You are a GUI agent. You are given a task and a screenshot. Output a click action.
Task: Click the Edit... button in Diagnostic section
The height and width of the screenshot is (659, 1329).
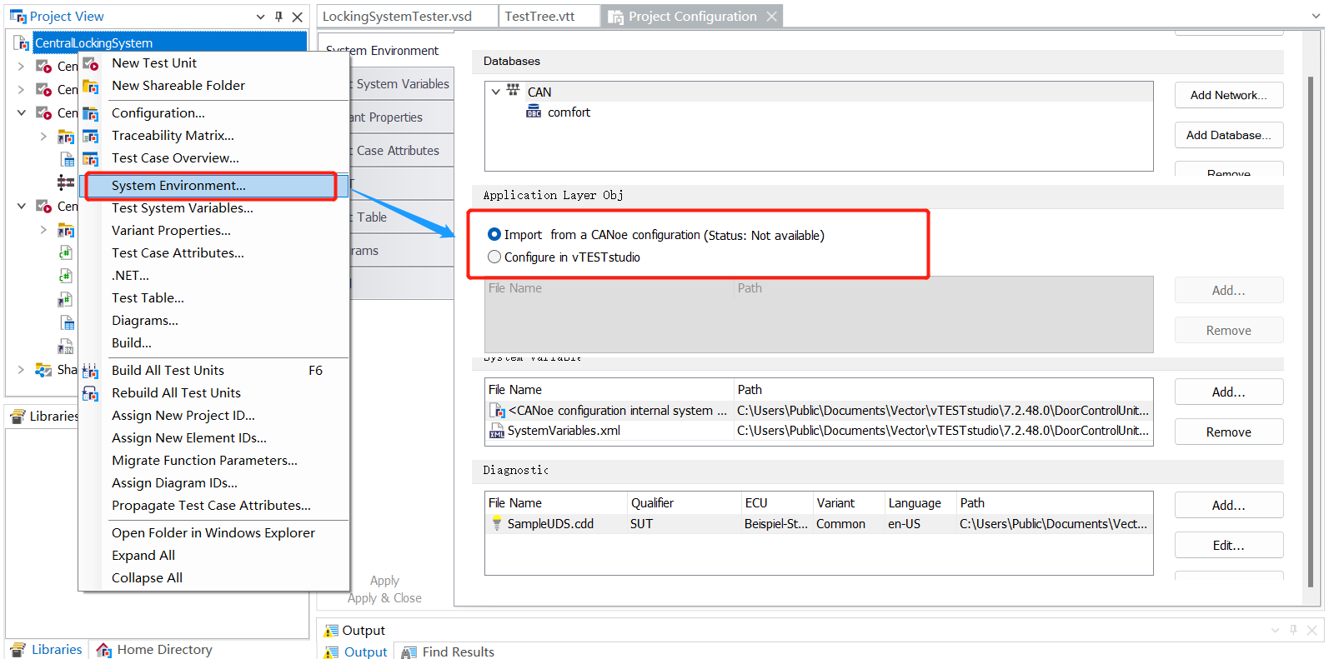click(1228, 545)
